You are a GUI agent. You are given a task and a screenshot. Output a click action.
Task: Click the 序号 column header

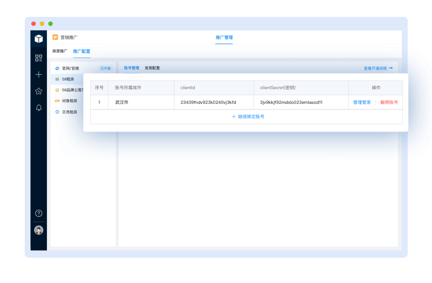coord(99,87)
